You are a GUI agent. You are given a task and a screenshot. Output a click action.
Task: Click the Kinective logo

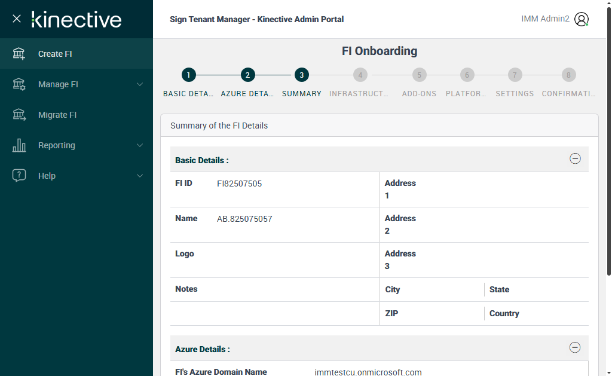pos(76,19)
